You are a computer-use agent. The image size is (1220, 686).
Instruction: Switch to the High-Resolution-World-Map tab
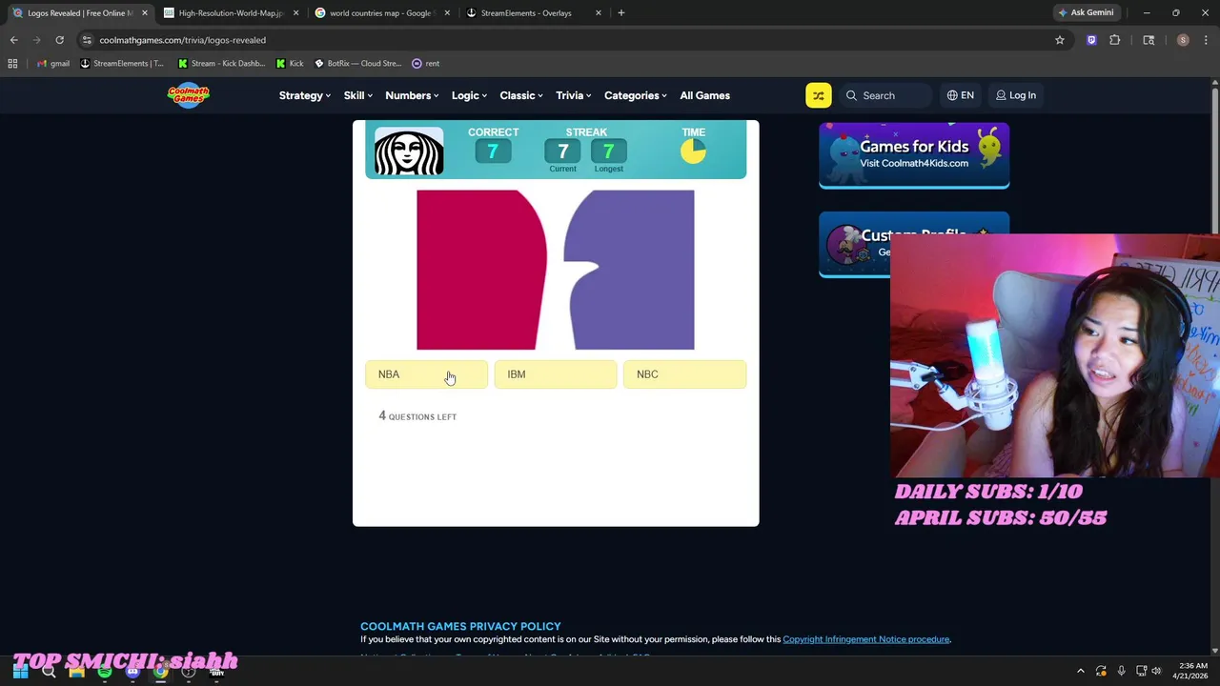(231, 13)
